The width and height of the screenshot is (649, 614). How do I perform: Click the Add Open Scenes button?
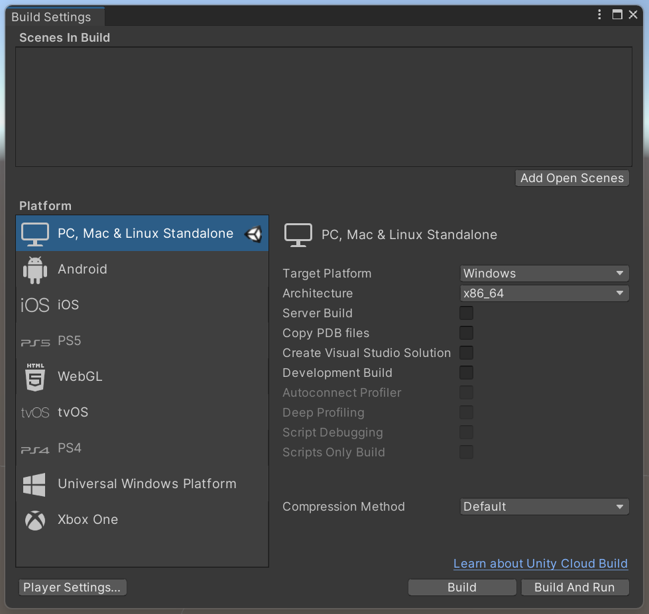click(571, 178)
